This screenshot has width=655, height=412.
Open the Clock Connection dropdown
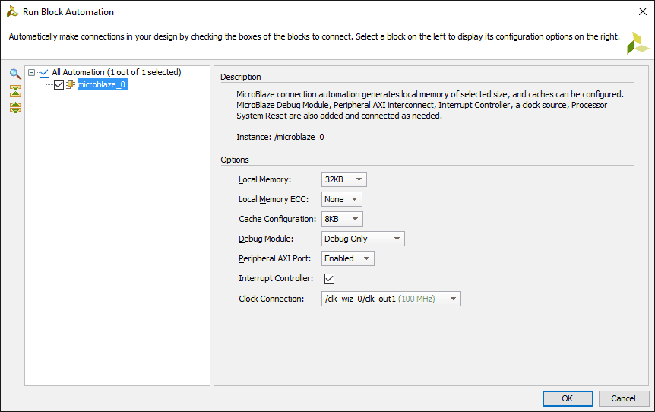[x=391, y=299]
